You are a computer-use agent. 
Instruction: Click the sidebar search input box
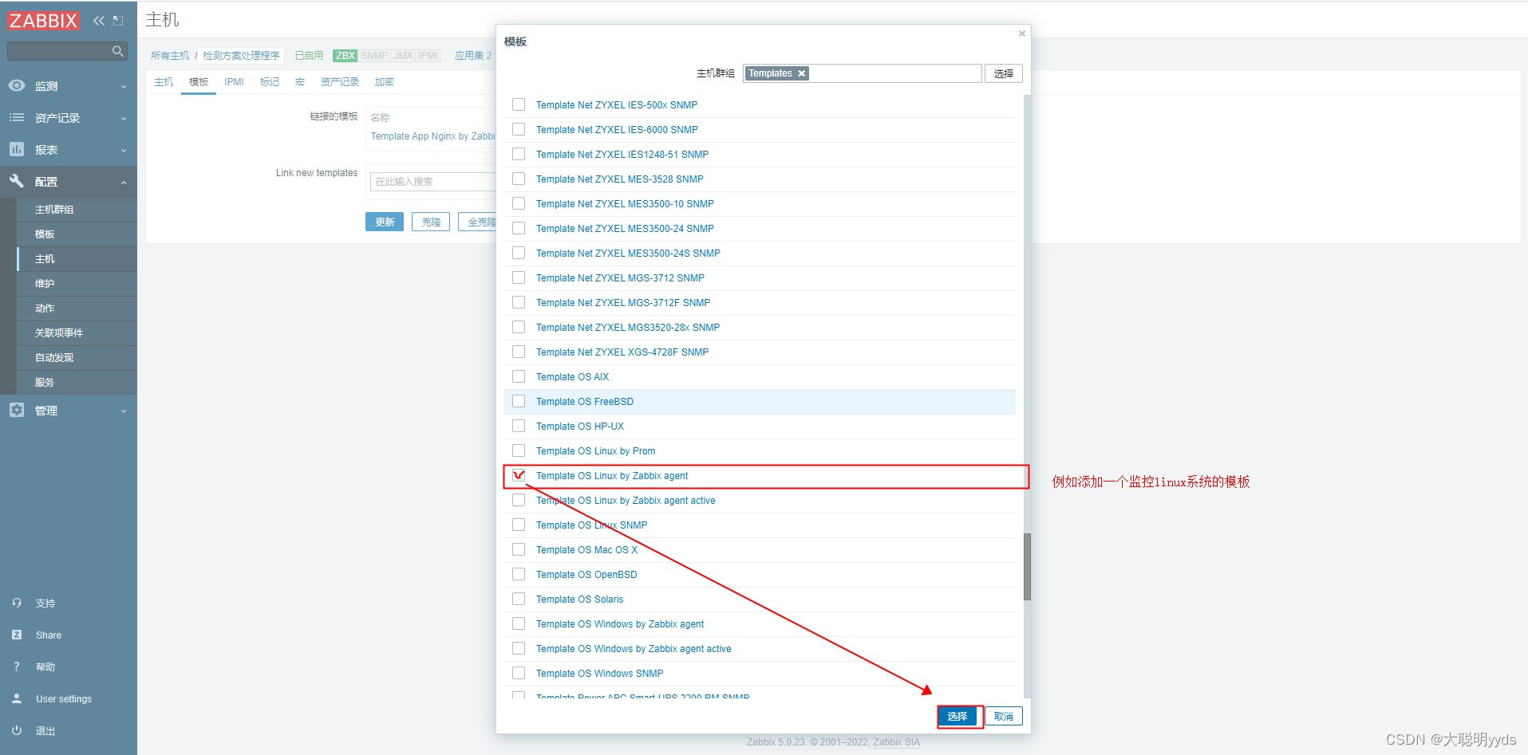click(67, 51)
